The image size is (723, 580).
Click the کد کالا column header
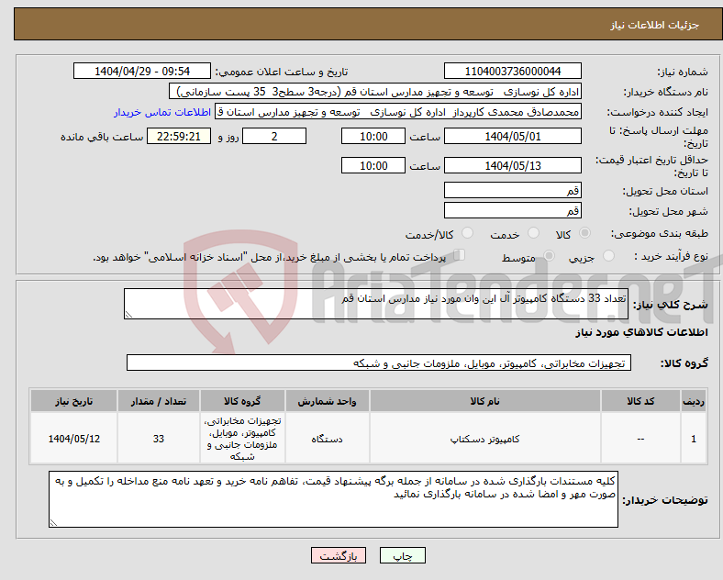pyautogui.click(x=640, y=401)
